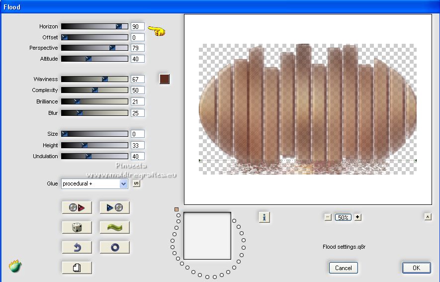Viewport: 440px width, 282px height.
Task: Click the Height slider track
Action: (94, 145)
